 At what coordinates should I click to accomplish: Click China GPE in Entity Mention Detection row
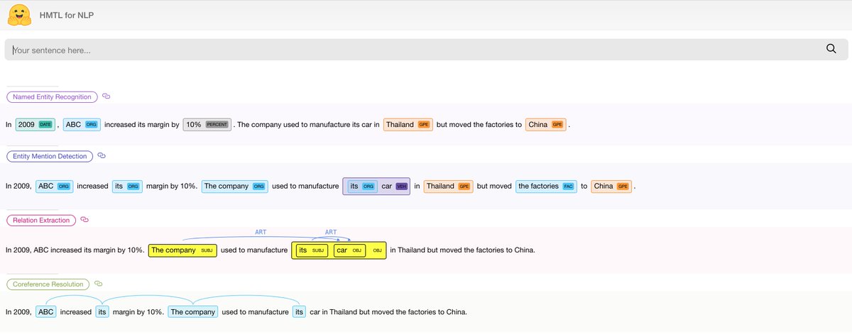click(x=611, y=187)
